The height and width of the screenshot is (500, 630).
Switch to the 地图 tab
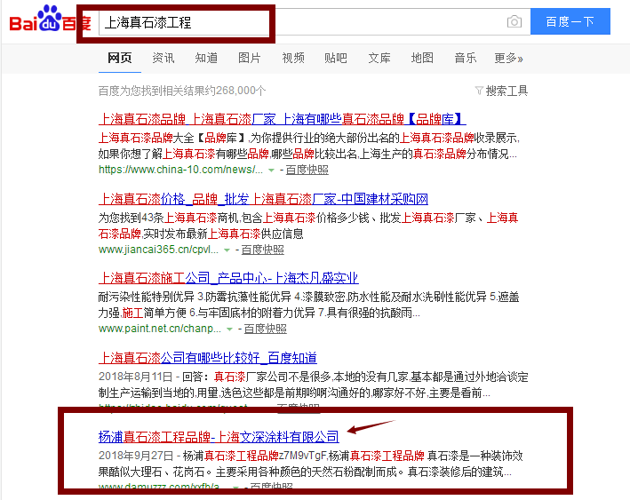pos(422,58)
